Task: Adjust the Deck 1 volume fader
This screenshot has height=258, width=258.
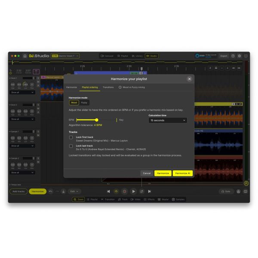Action: click(34, 78)
